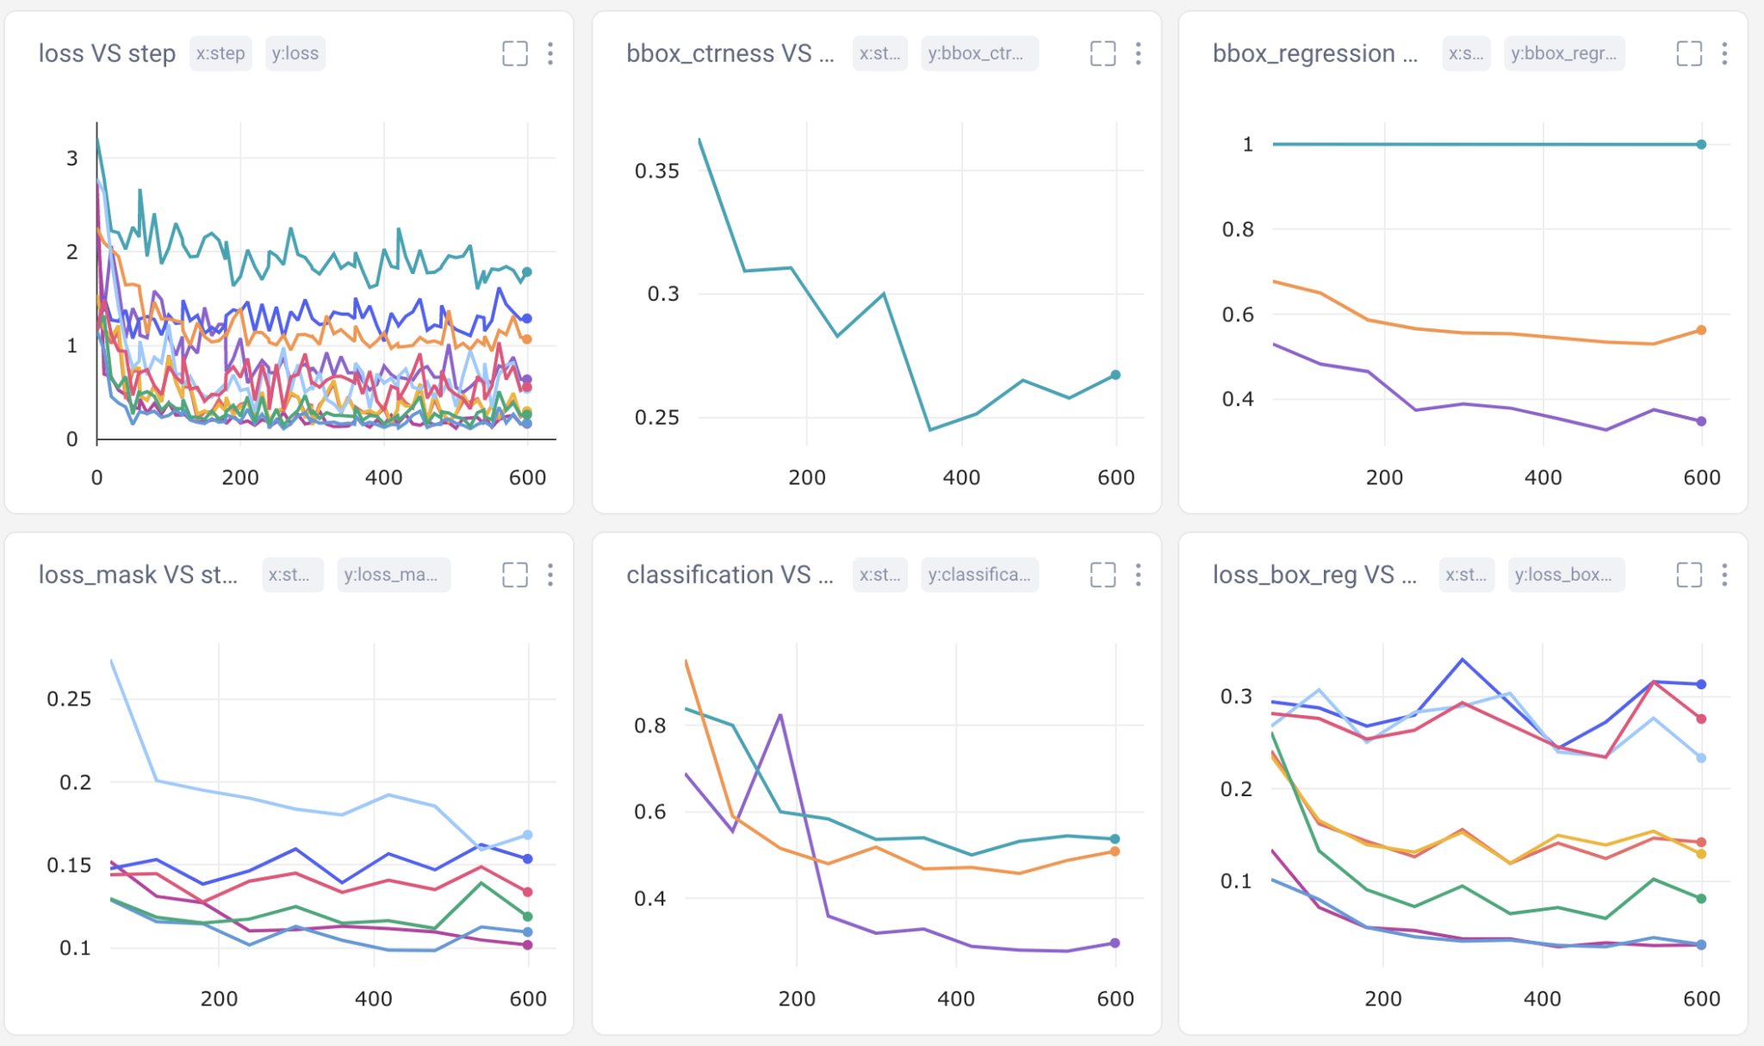Expand the classification chart fullscreen

[x=1102, y=575]
